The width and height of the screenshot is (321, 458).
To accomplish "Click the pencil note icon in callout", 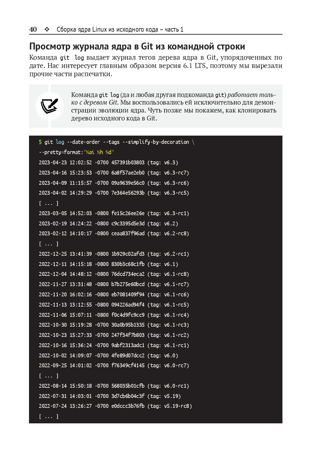I will (x=49, y=106).
